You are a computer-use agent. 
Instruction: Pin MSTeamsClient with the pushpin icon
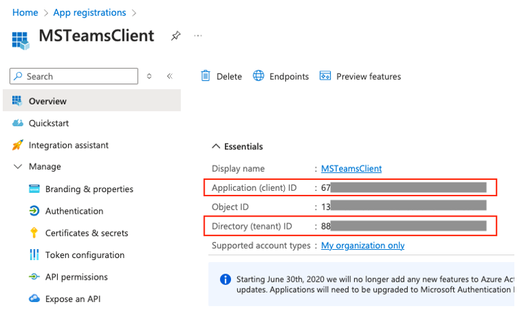pos(176,35)
